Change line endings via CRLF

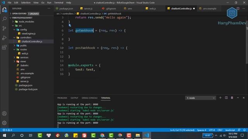(220, 130)
